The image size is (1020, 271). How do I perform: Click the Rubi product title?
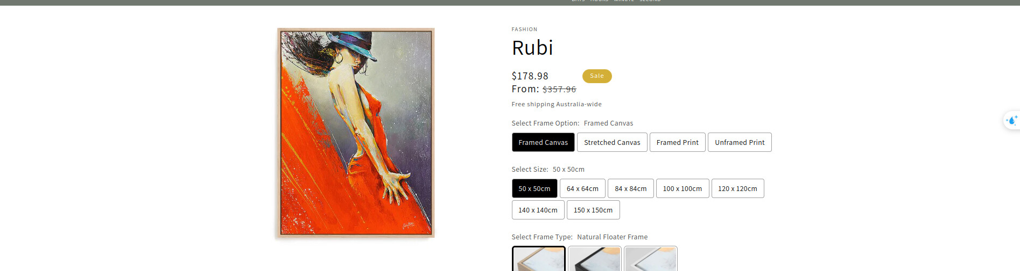point(532,48)
